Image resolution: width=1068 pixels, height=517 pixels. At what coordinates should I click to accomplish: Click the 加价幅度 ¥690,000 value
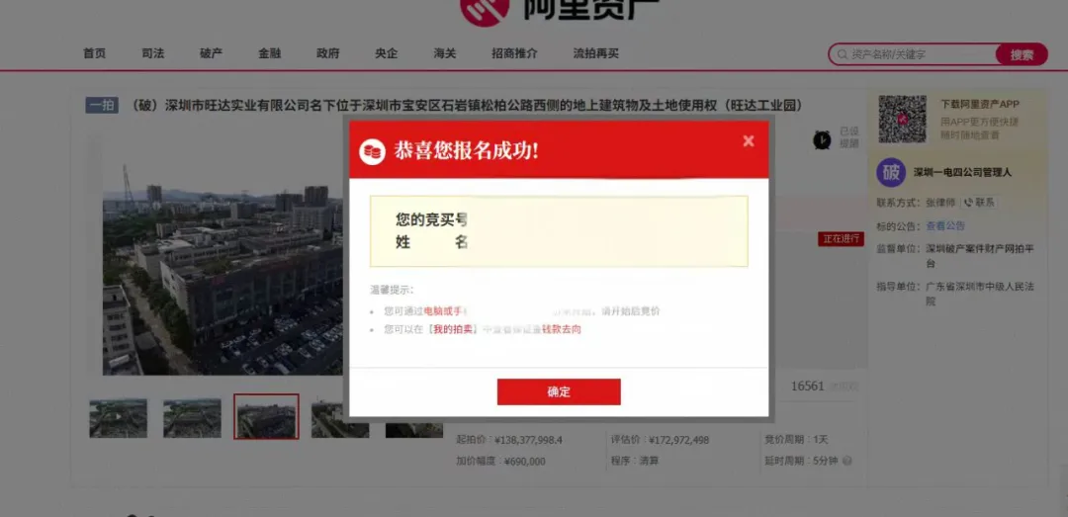point(524,461)
